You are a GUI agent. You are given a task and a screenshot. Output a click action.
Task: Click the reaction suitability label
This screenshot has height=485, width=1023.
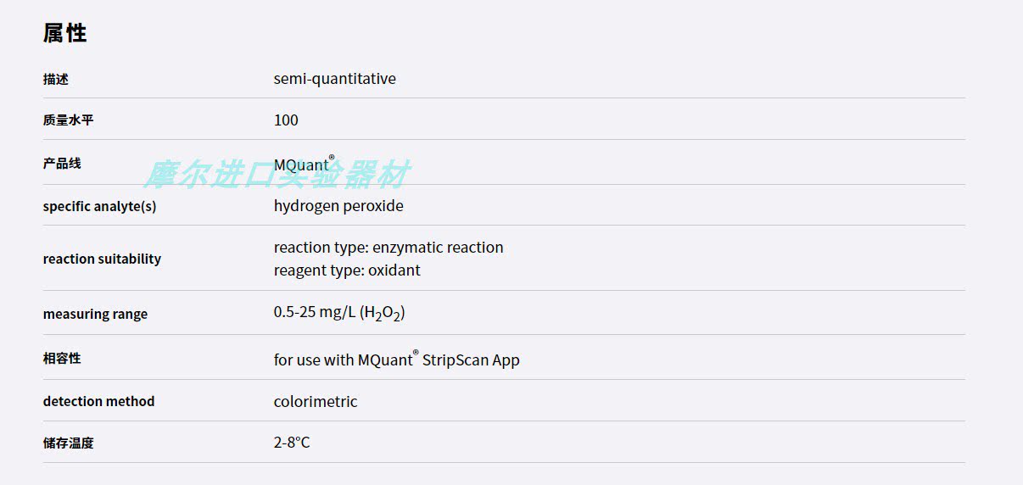102,259
